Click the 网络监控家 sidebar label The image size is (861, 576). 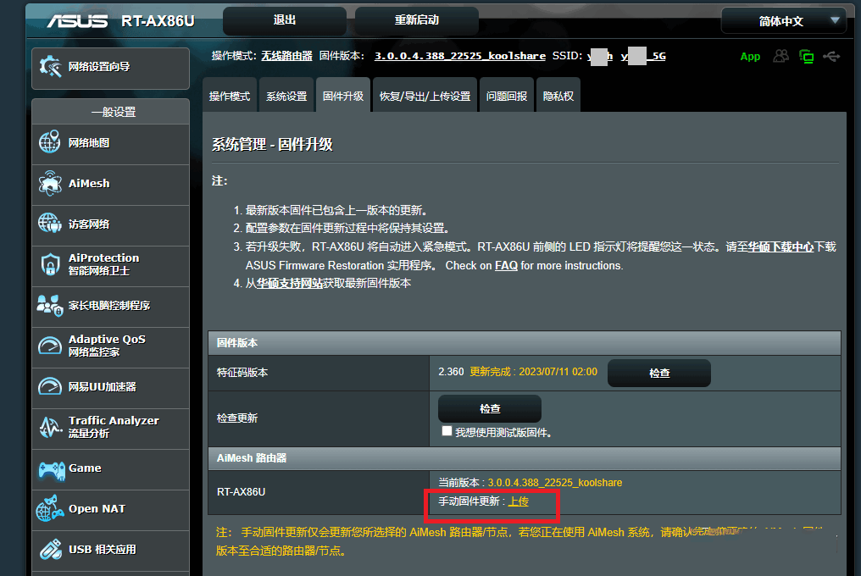[x=94, y=352]
